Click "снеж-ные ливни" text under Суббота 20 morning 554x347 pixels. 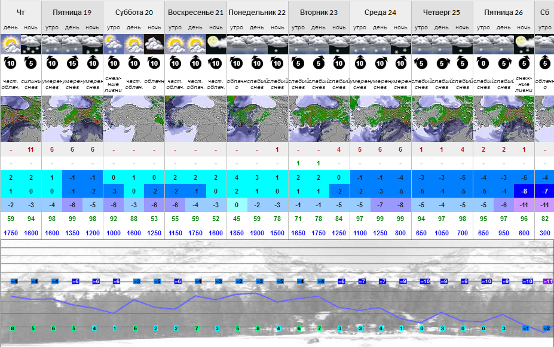click(114, 84)
